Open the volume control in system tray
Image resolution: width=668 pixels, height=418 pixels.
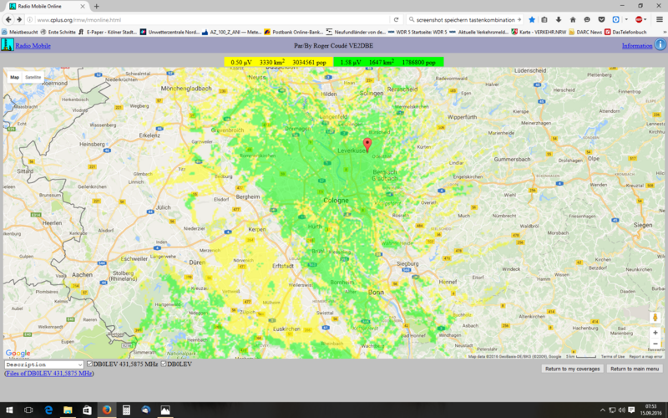622,410
